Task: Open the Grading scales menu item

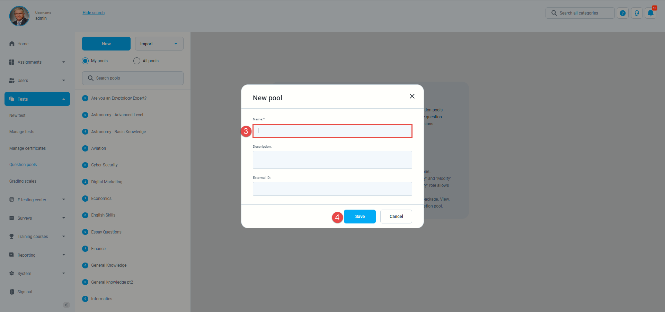Action: 23,181
